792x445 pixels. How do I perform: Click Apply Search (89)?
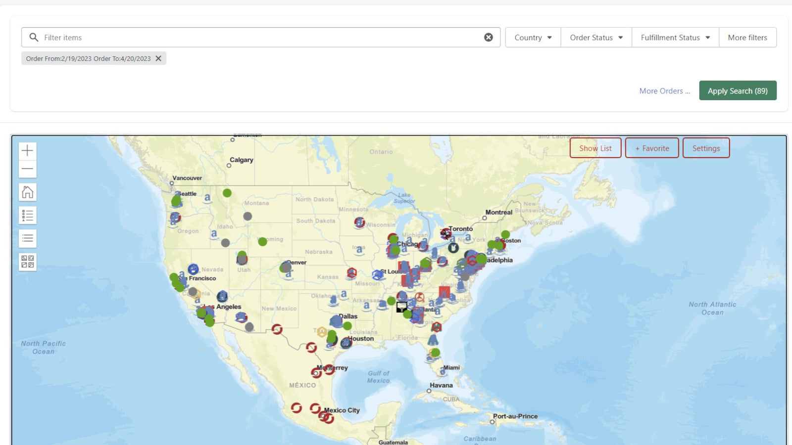click(x=738, y=90)
